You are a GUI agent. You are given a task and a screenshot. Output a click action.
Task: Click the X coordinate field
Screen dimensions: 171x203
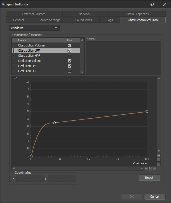tap(30, 178)
